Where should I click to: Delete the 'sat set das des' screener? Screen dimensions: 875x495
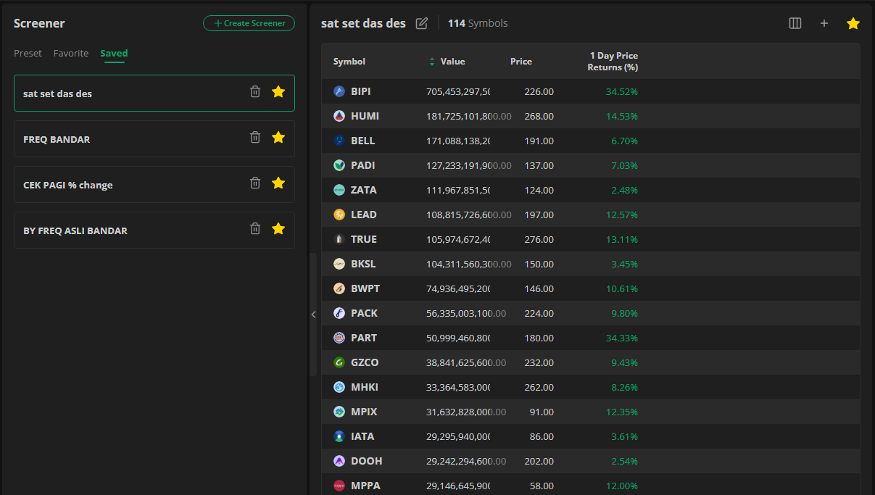tap(255, 92)
